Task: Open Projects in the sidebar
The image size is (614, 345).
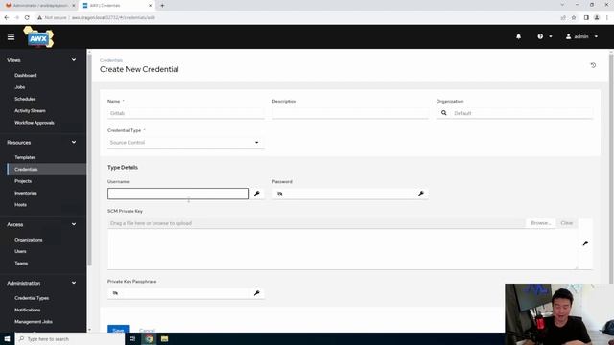Action: 23,181
